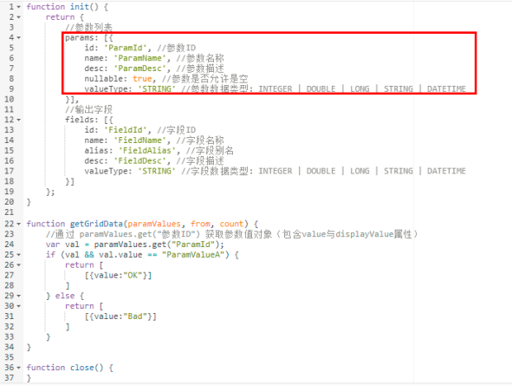
Task: Collapse the else block fold arrow on line 29
Action: pyautogui.click(x=18, y=296)
